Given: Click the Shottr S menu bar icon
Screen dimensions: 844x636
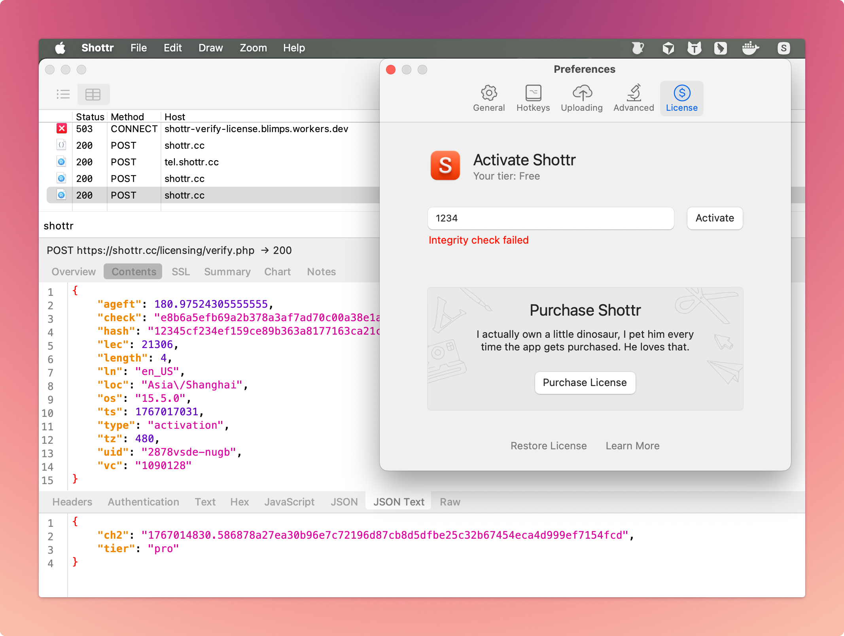Looking at the screenshot, I should point(783,48).
